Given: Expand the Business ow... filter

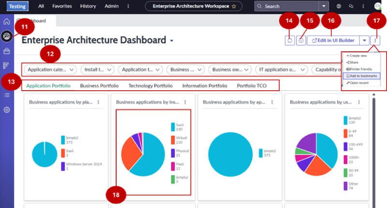Looking at the screenshot, I should click(230, 70).
